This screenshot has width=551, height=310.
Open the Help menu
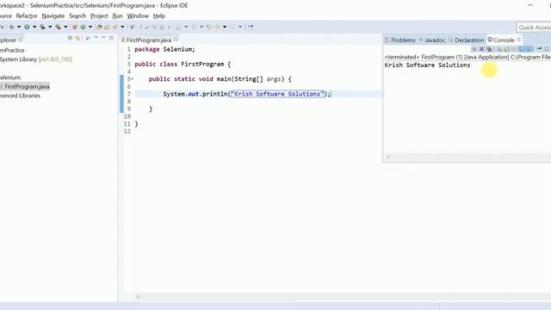click(x=158, y=15)
